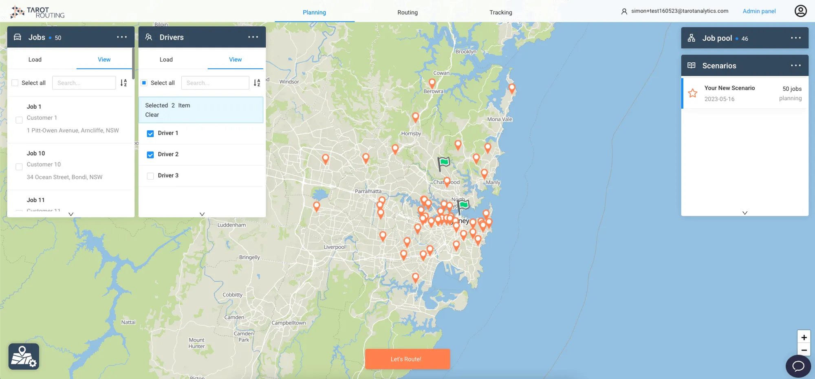The height and width of the screenshot is (379, 815).
Task: Check the Driver 3 checkbox
Action: [150, 176]
